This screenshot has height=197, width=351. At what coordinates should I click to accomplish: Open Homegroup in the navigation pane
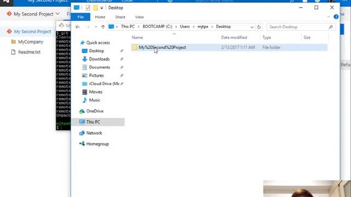pyautogui.click(x=98, y=144)
